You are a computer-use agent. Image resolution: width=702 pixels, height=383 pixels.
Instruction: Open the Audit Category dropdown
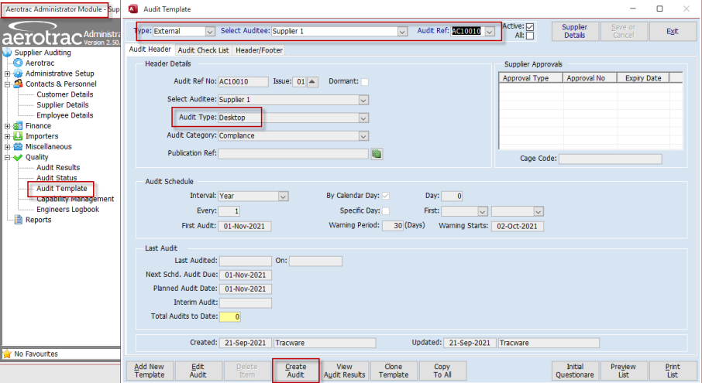(x=363, y=136)
